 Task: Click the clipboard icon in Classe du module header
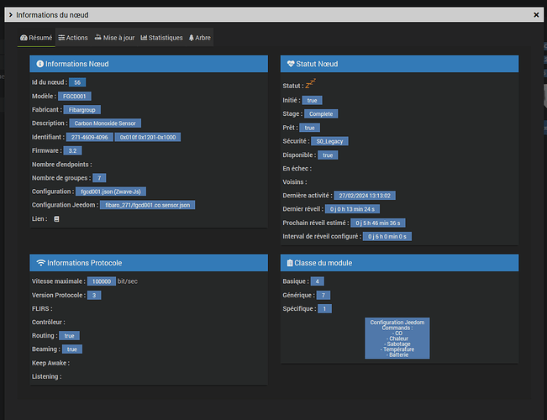(290, 263)
